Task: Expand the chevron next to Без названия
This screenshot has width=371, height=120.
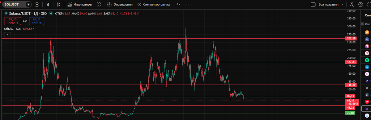Action: [343, 5]
